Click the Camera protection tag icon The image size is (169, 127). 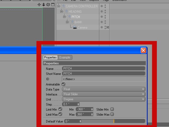[x=108, y=27]
